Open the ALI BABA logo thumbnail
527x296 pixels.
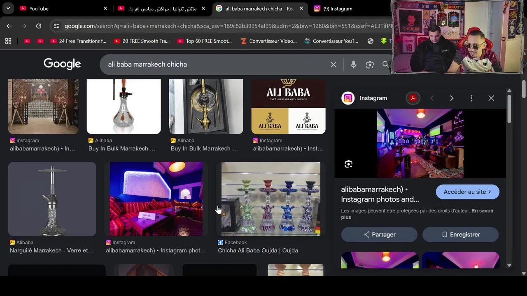[288, 106]
